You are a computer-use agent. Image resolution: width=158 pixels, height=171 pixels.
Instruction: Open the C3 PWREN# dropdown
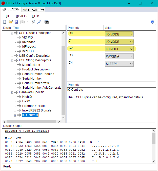[119, 56]
